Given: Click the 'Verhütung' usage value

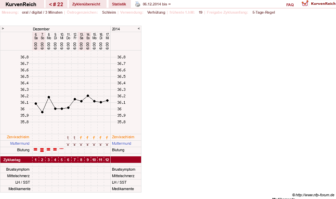Looking at the screenshot, I should 156,12.
